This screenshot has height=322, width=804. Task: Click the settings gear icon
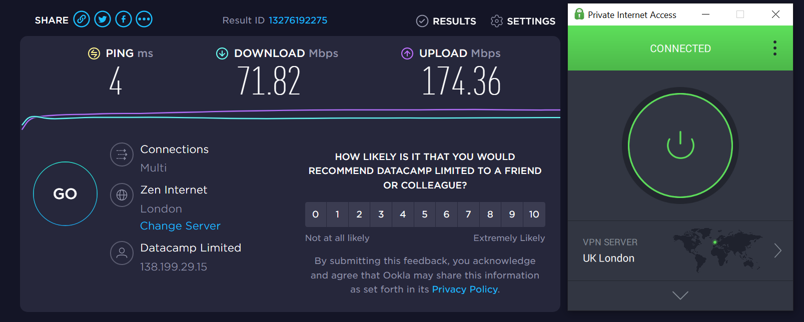496,21
